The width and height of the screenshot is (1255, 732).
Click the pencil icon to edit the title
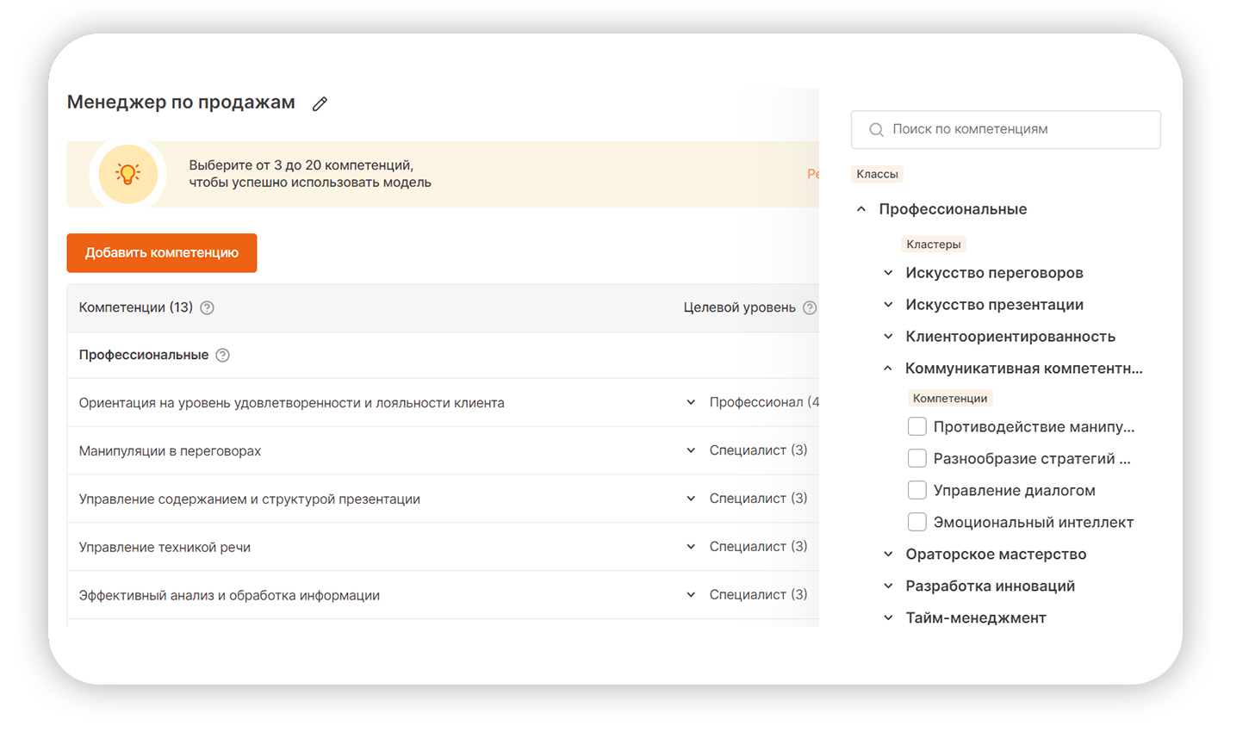click(x=320, y=104)
